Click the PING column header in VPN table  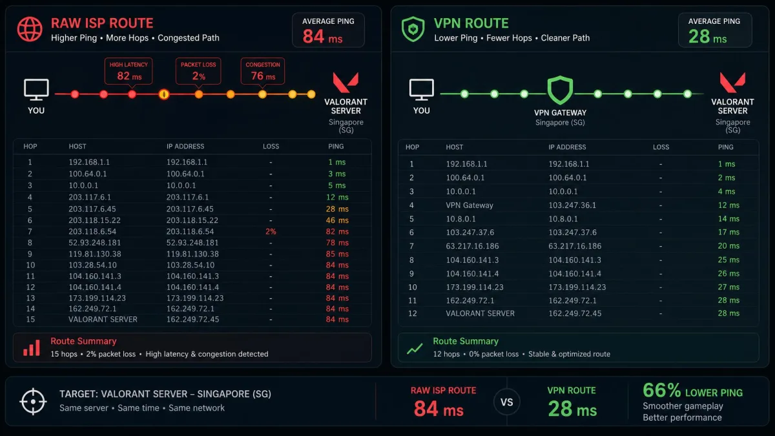coord(726,147)
